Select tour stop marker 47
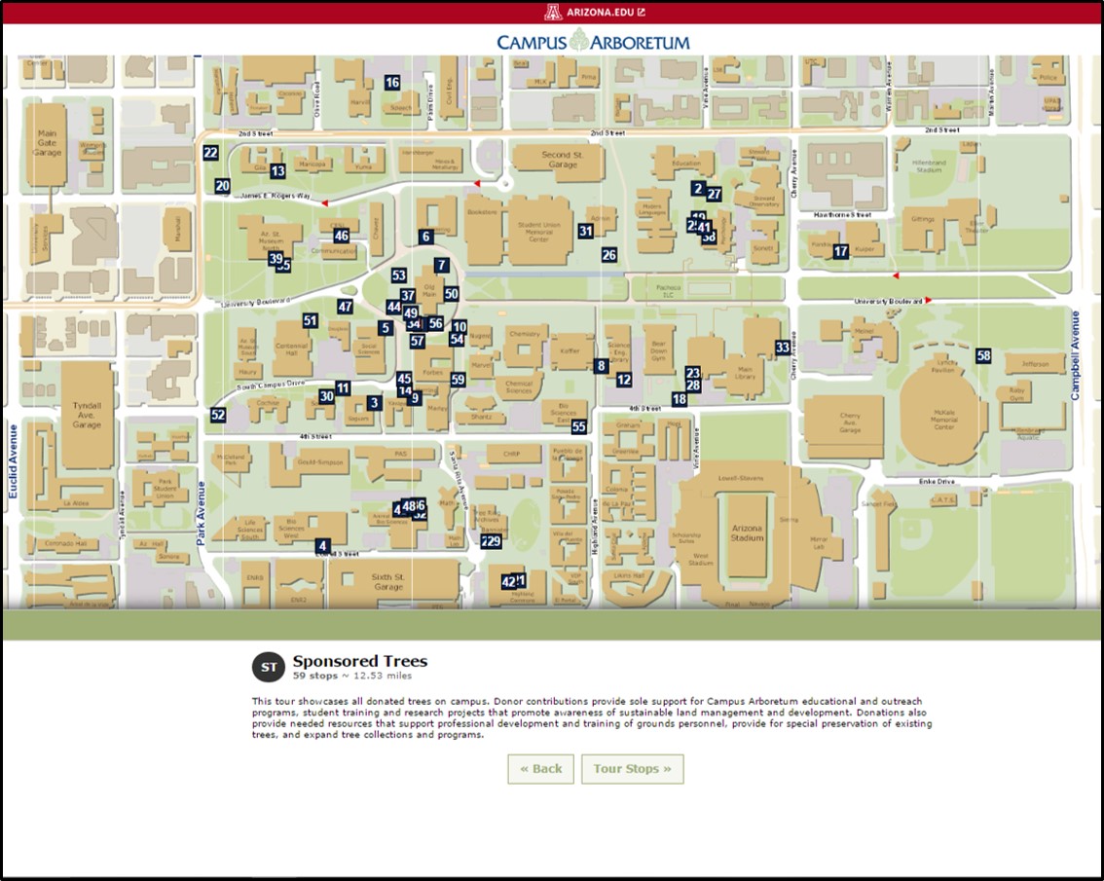Screen dimensions: 1104x881 (345, 307)
